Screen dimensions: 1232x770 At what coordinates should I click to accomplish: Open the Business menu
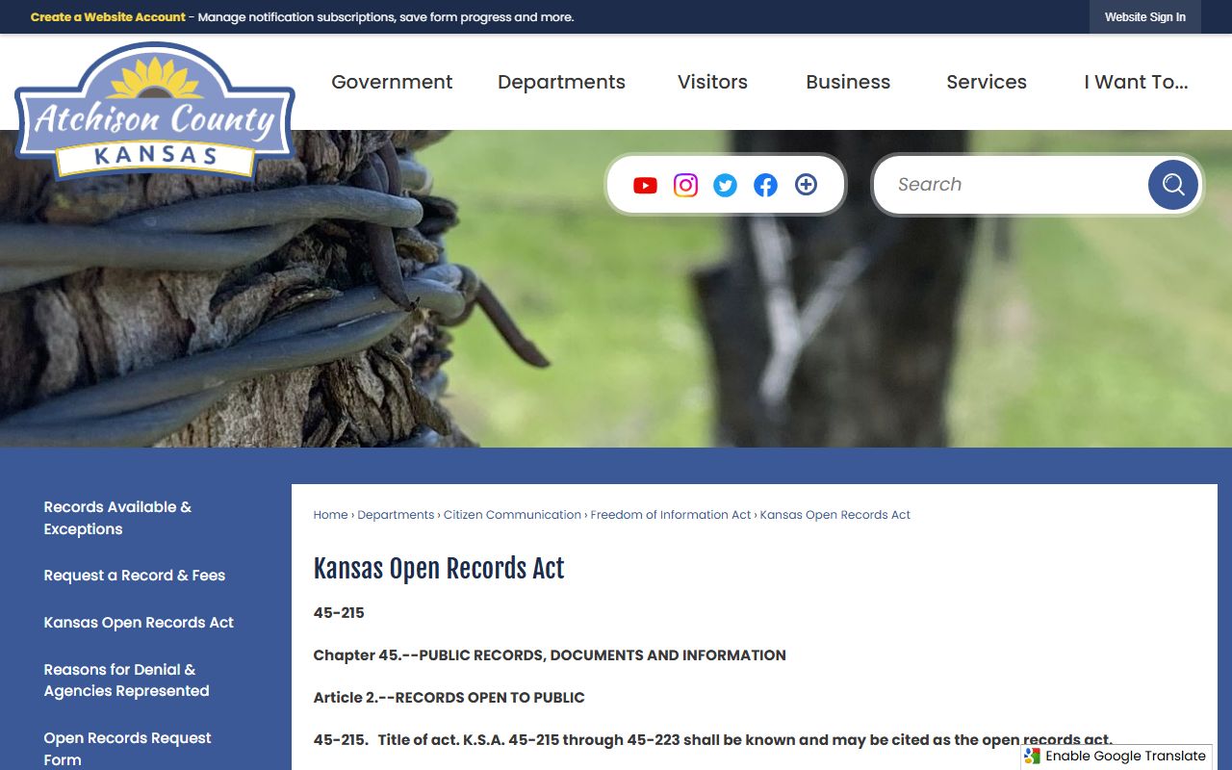[x=848, y=82]
